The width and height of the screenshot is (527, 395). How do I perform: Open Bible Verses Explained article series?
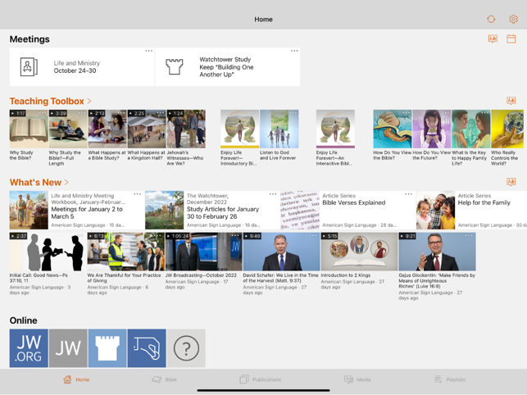[348, 210]
